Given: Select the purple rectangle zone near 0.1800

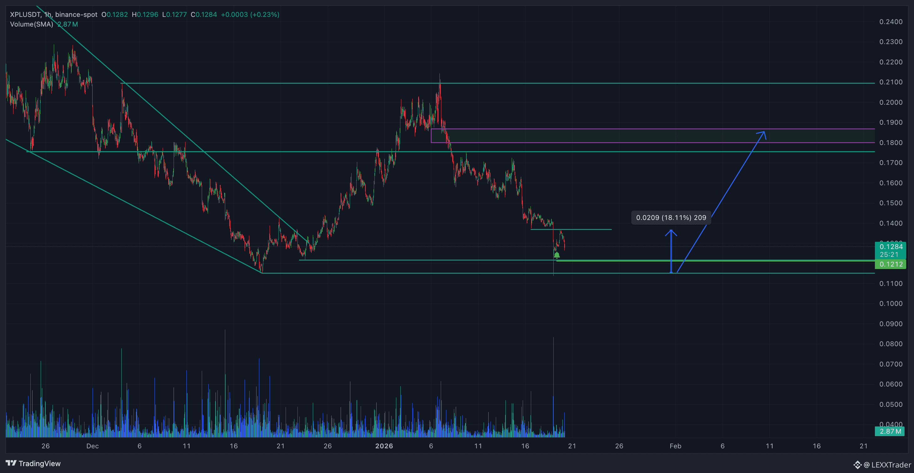Looking at the screenshot, I should click(x=652, y=136).
